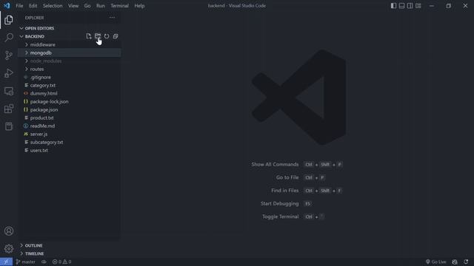
Task: Open the Extensions view
Action: tap(9, 109)
